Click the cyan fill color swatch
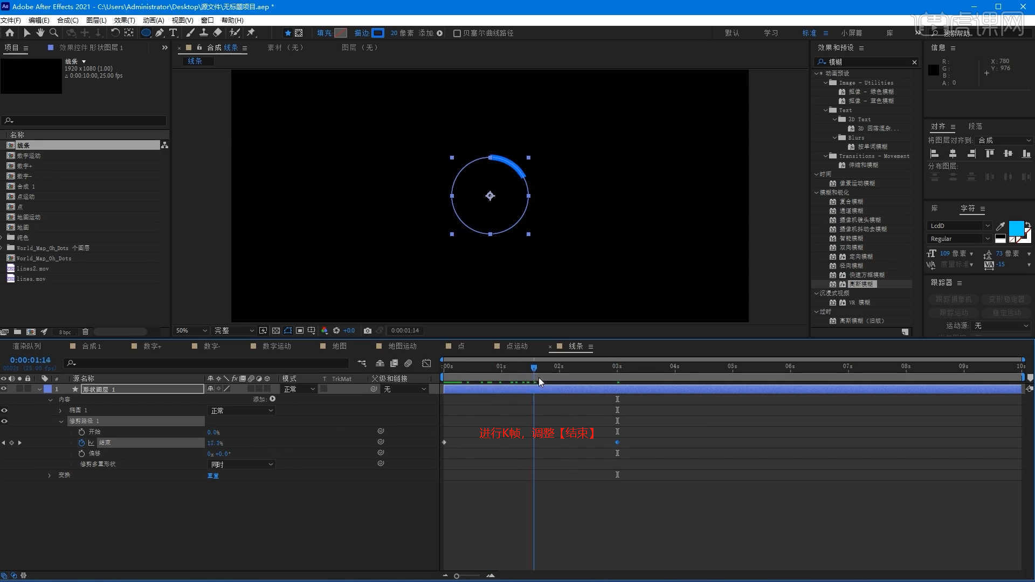The image size is (1035, 582). coord(1016,228)
